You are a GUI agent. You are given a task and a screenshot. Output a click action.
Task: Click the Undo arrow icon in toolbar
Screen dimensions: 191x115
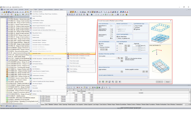click(20, 12)
